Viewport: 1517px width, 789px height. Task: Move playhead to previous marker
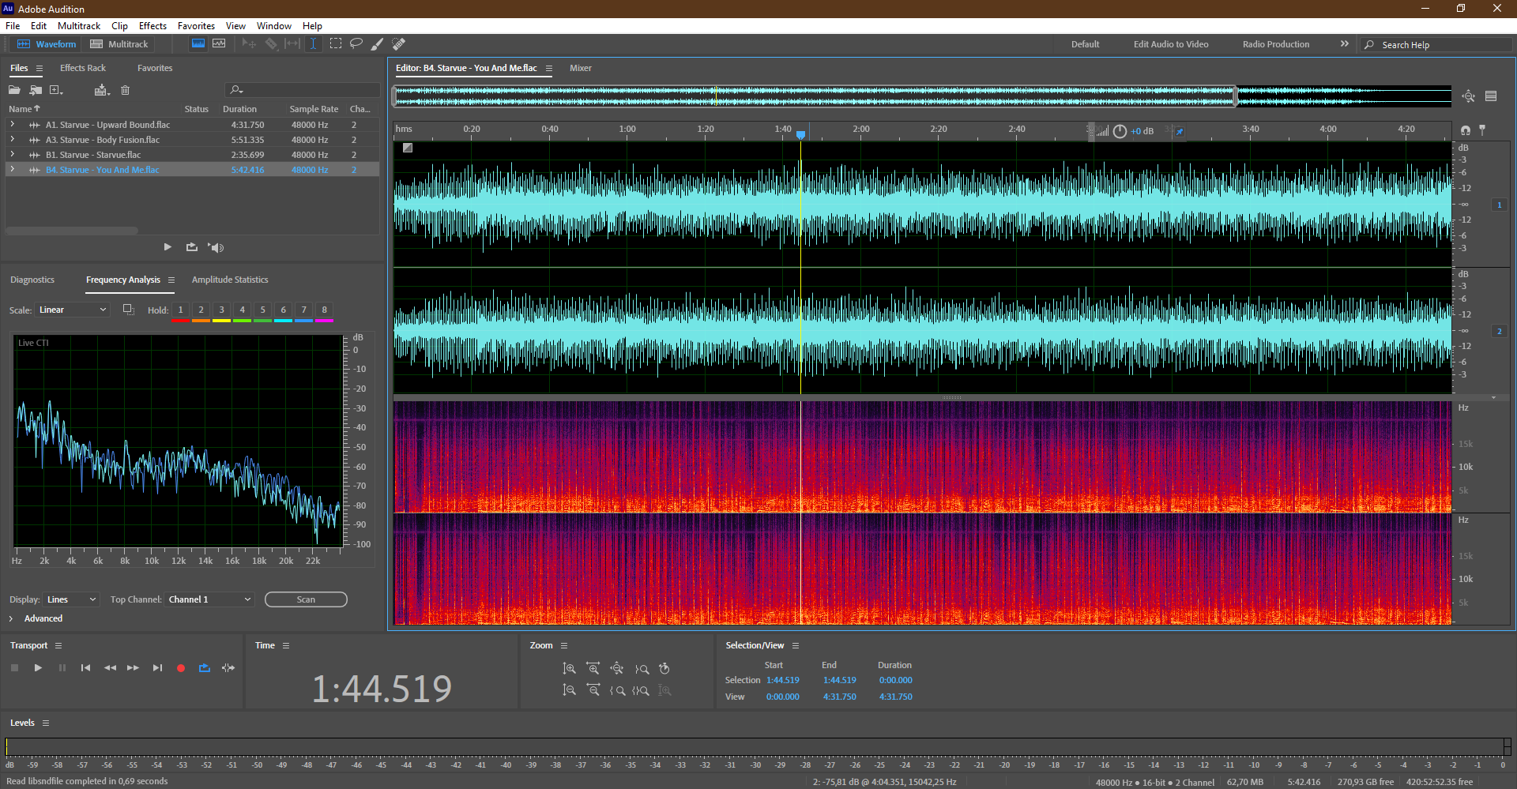(85, 668)
